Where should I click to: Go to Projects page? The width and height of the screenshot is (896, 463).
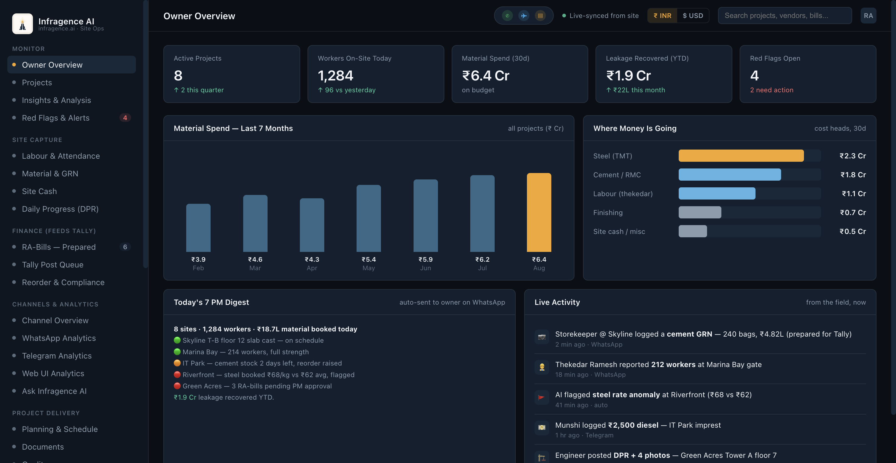point(71,82)
